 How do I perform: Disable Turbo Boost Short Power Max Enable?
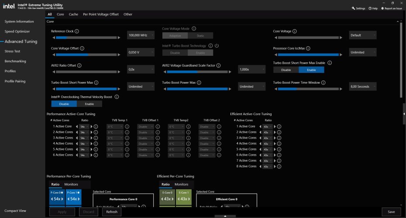point(286,70)
